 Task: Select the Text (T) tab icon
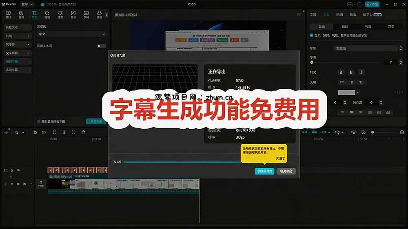pos(34,15)
